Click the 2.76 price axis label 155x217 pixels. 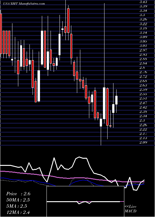[143, 72]
